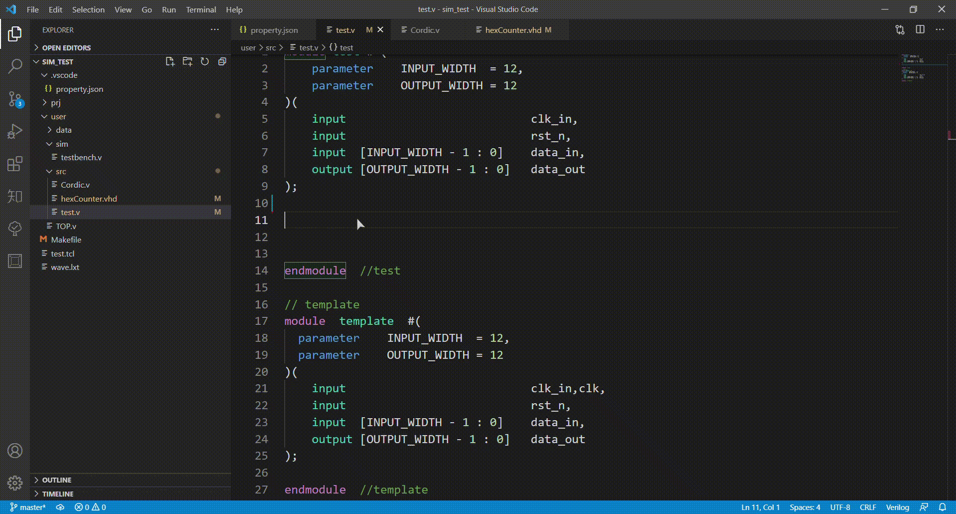
Task: Click 'src' in the breadcrumb path
Action: click(271, 48)
